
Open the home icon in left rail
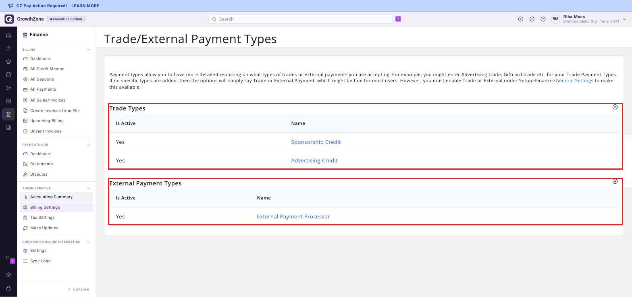8,35
